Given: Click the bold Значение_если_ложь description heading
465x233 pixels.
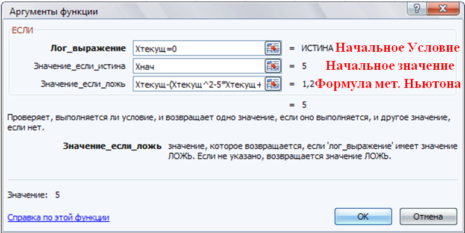Looking at the screenshot, I should pyautogui.click(x=112, y=146).
